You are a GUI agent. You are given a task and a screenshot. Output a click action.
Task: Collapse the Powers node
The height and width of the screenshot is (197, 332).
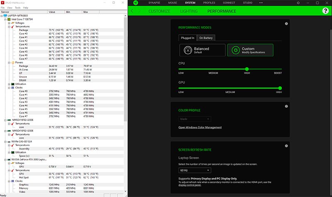click(9, 63)
